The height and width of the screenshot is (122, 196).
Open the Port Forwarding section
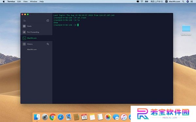[x=37, y=32]
